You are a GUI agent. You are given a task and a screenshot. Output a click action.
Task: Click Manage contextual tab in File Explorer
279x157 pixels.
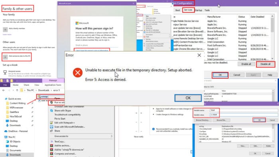53,80
